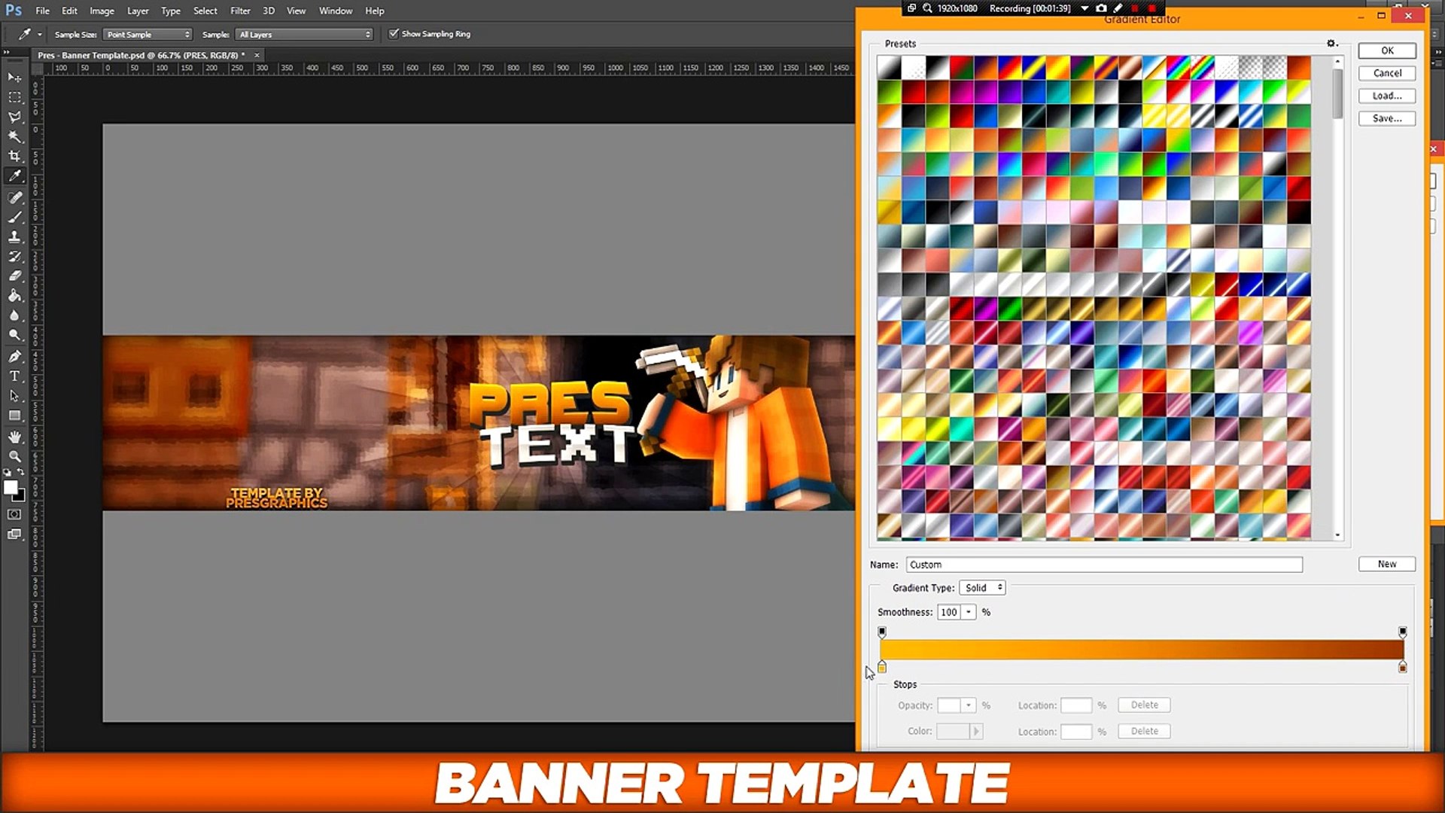Viewport: 1445px width, 813px height.
Task: Expand the Smoothness value dropdown arrow
Action: point(969,612)
